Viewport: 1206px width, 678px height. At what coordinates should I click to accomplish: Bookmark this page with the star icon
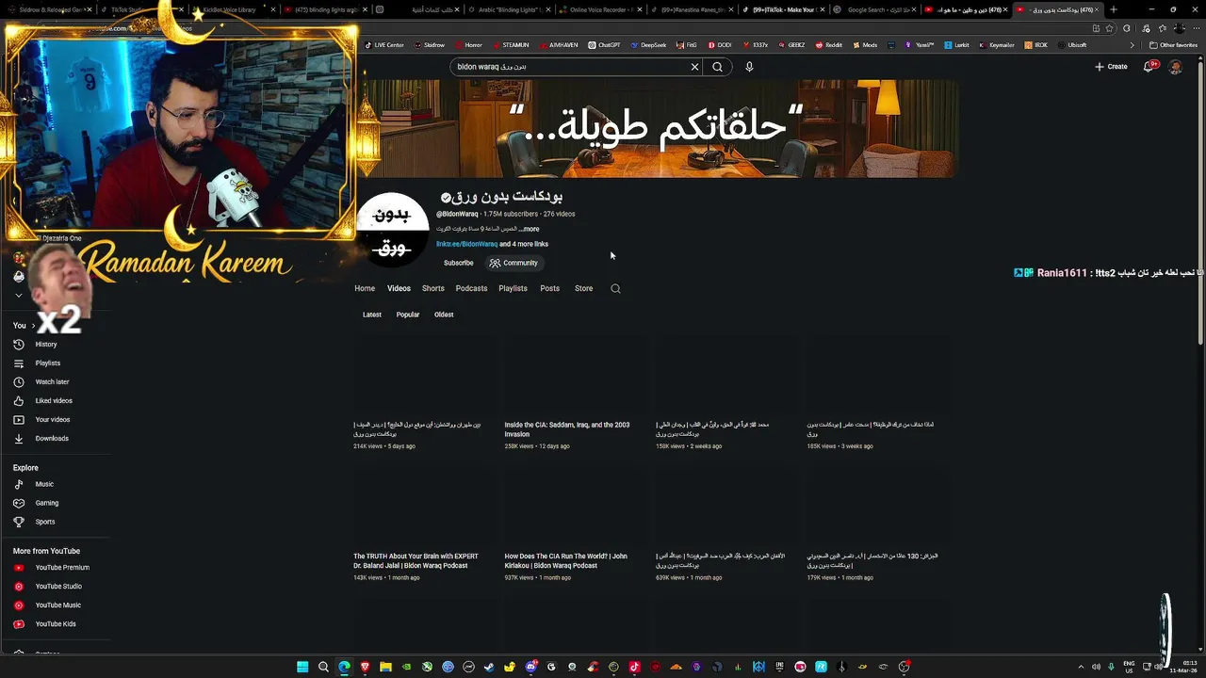(1109, 28)
